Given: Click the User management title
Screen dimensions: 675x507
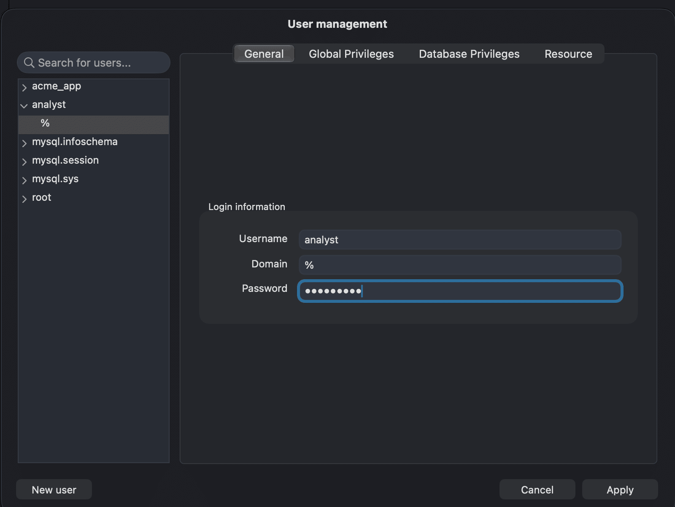Looking at the screenshot, I should point(337,24).
